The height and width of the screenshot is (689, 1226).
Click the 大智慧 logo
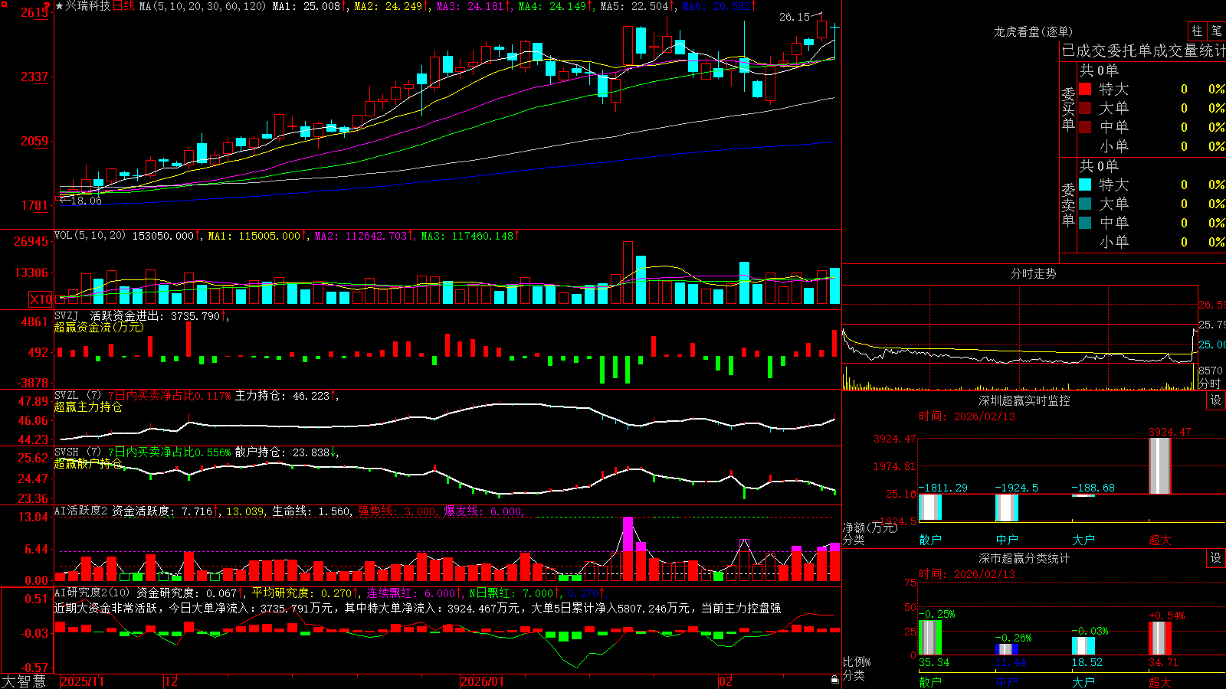tap(23, 681)
